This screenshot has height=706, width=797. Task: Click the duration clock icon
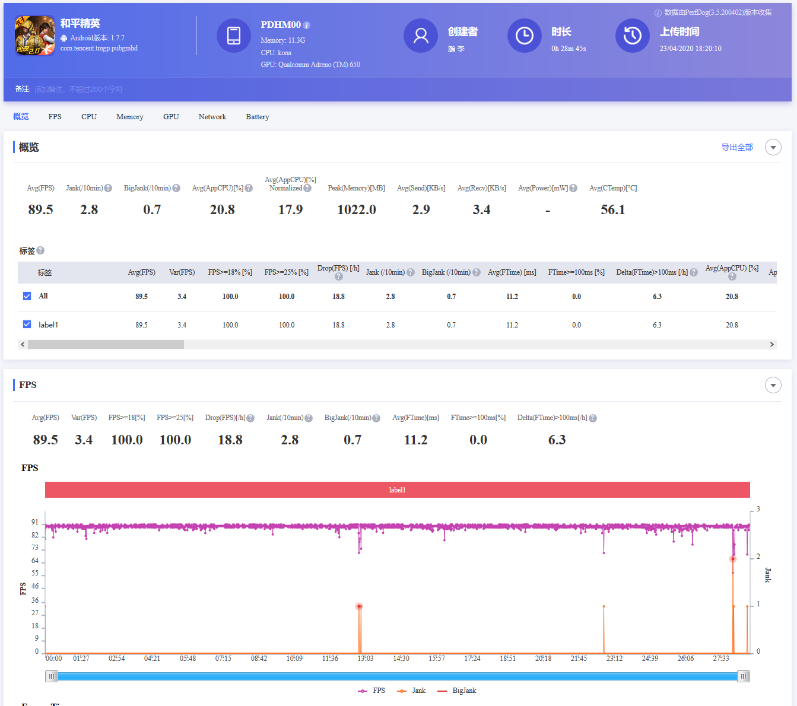tap(524, 36)
